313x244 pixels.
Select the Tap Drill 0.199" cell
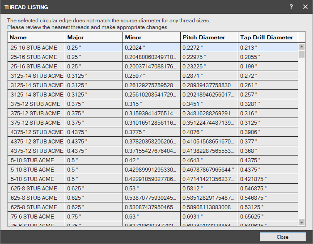(268, 67)
